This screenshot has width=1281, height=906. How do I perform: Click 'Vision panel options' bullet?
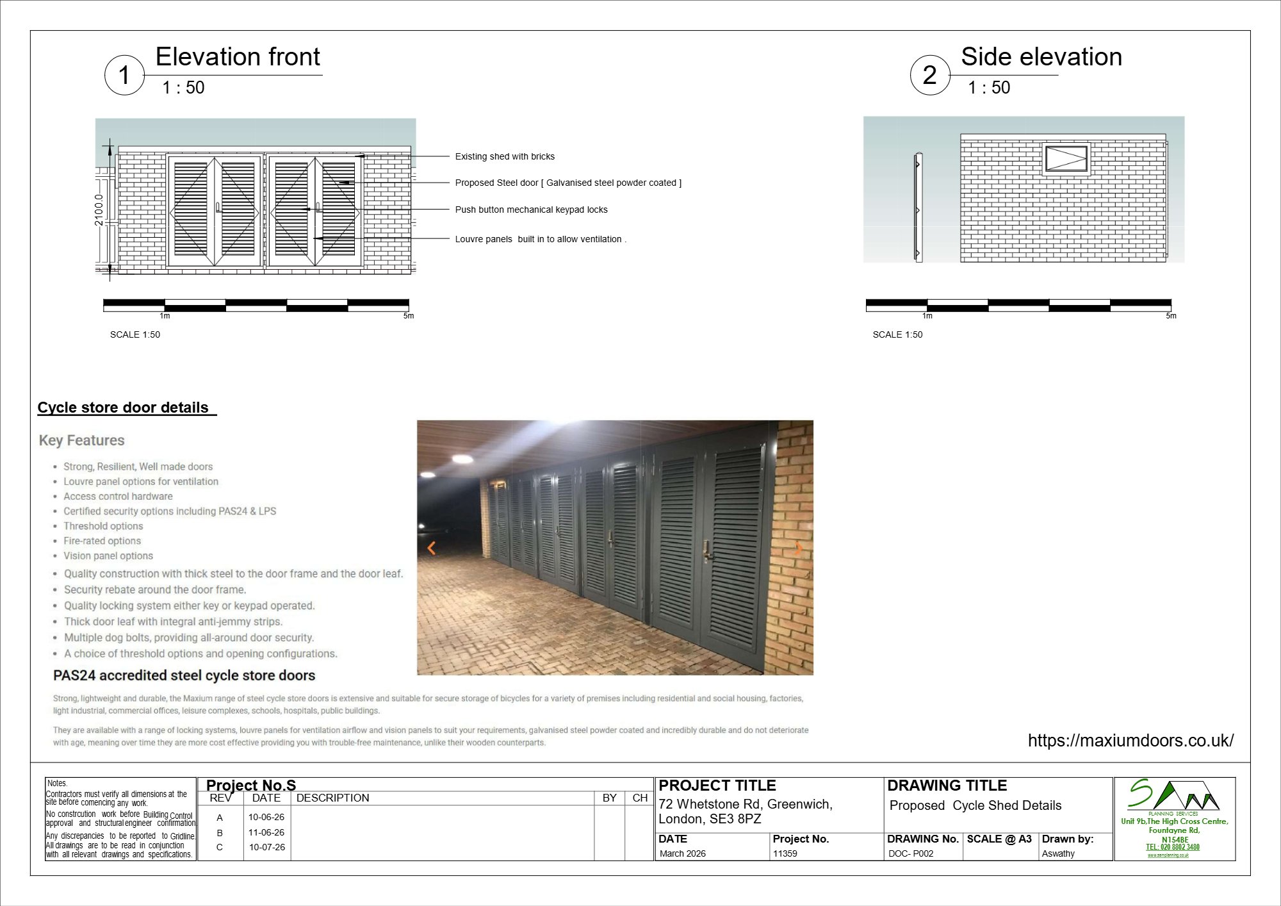pos(108,556)
